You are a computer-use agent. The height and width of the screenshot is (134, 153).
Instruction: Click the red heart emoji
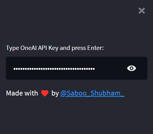coord(45,93)
